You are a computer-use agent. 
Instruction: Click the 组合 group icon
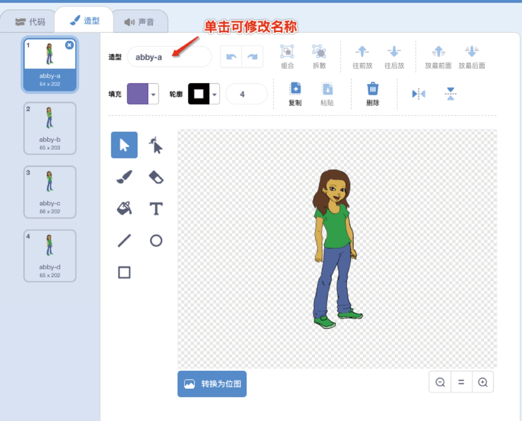click(x=287, y=52)
